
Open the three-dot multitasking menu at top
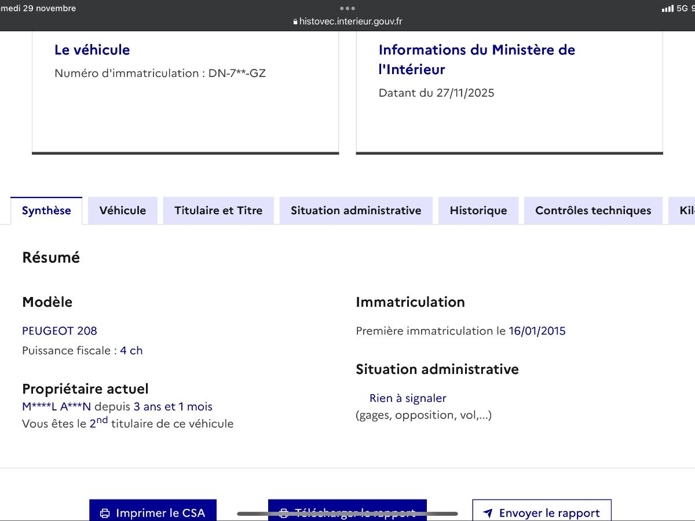348,8
